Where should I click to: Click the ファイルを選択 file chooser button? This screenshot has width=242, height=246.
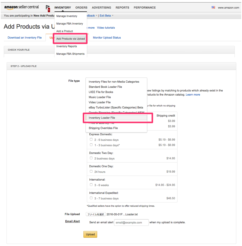[x=96, y=214]
